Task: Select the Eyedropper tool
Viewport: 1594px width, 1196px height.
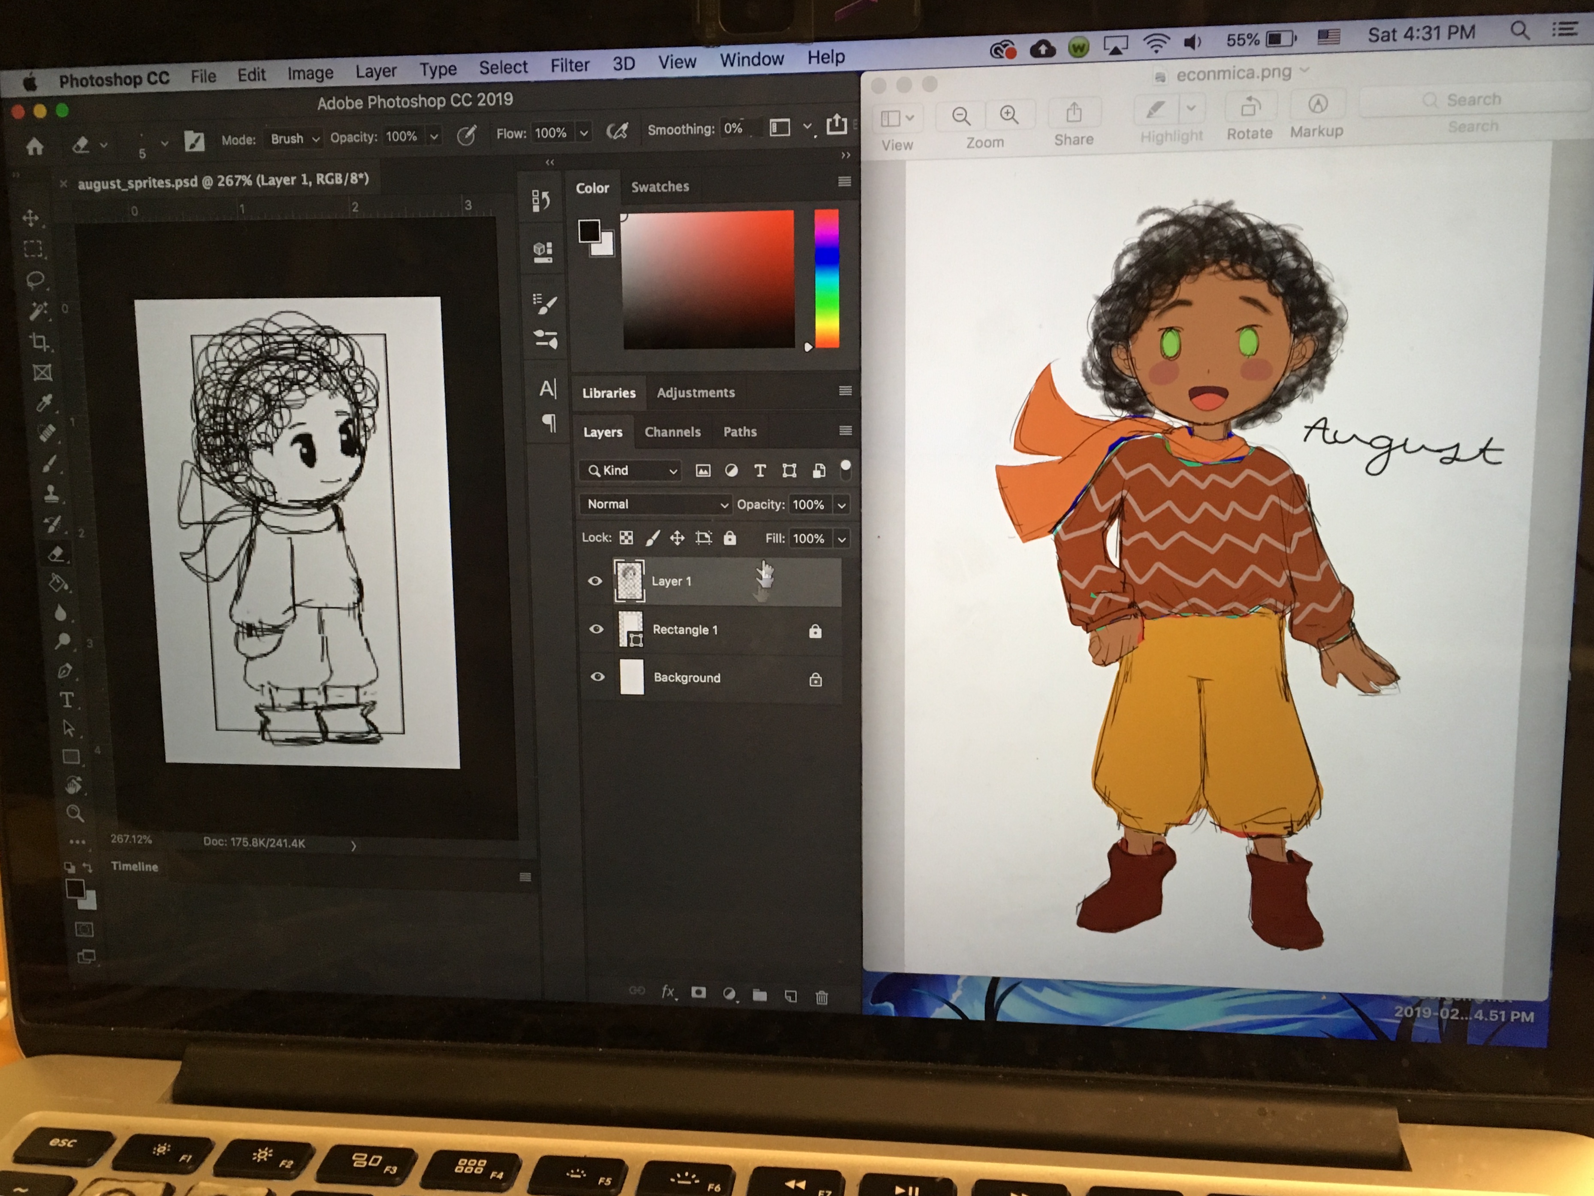Action: (x=44, y=403)
